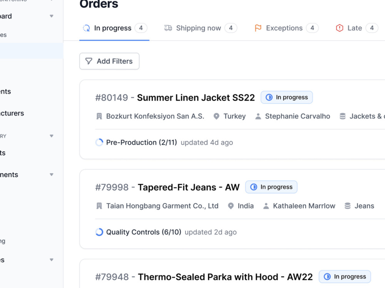Click order number #80149
Screen dimensions: 385x288
coord(112,98)
